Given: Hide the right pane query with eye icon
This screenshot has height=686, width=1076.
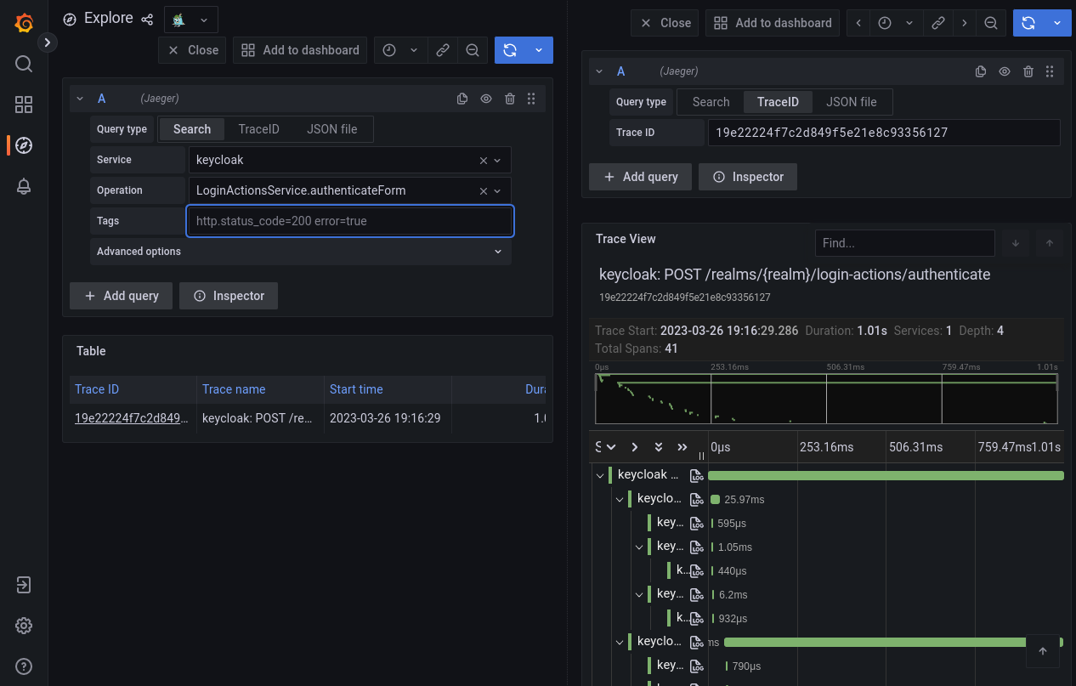Looking at the screenshot, I should 1004,71.
